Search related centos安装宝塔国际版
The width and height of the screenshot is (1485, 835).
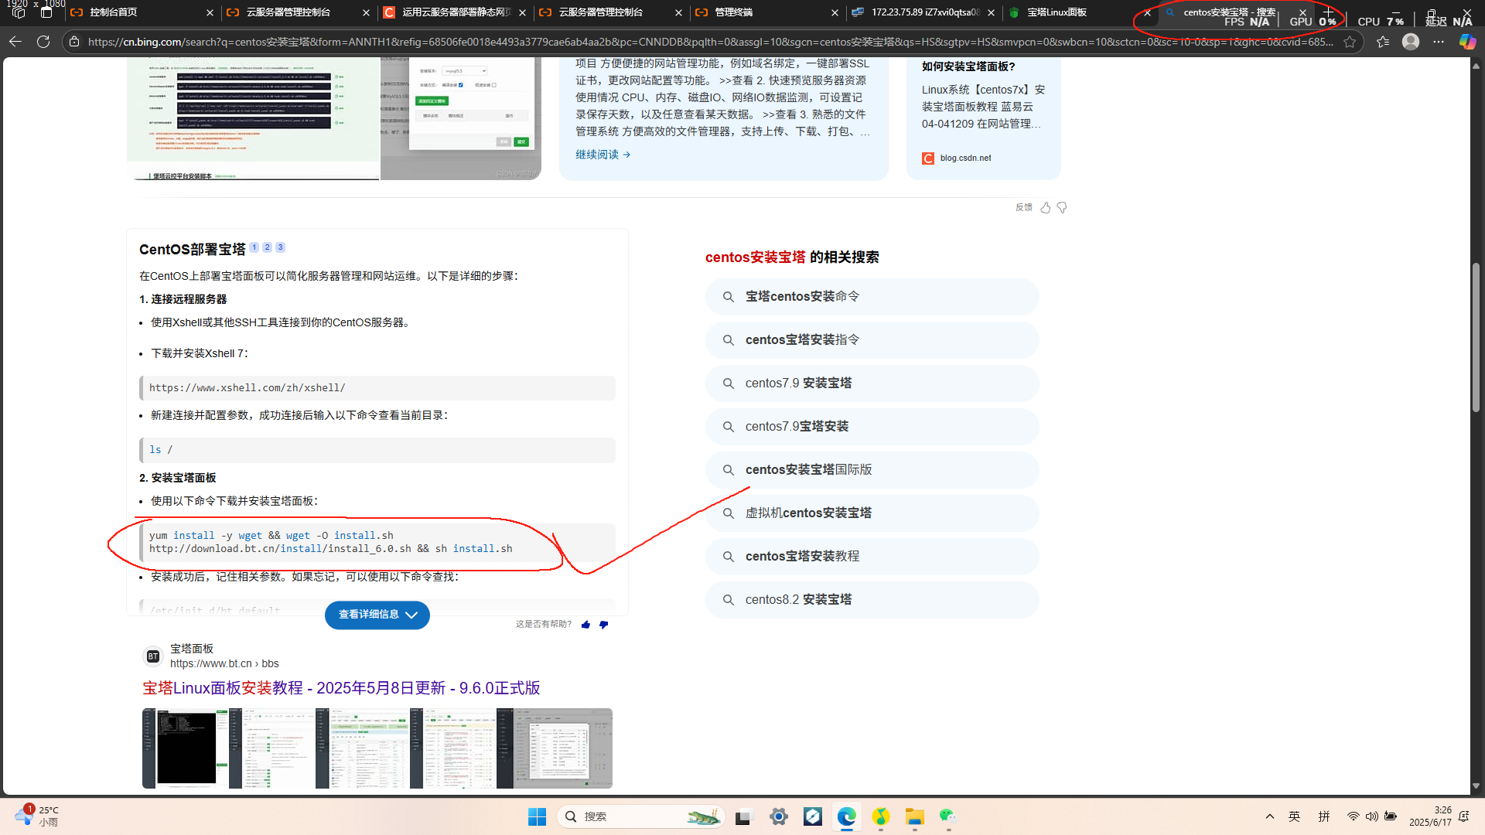tap(872, 469)
